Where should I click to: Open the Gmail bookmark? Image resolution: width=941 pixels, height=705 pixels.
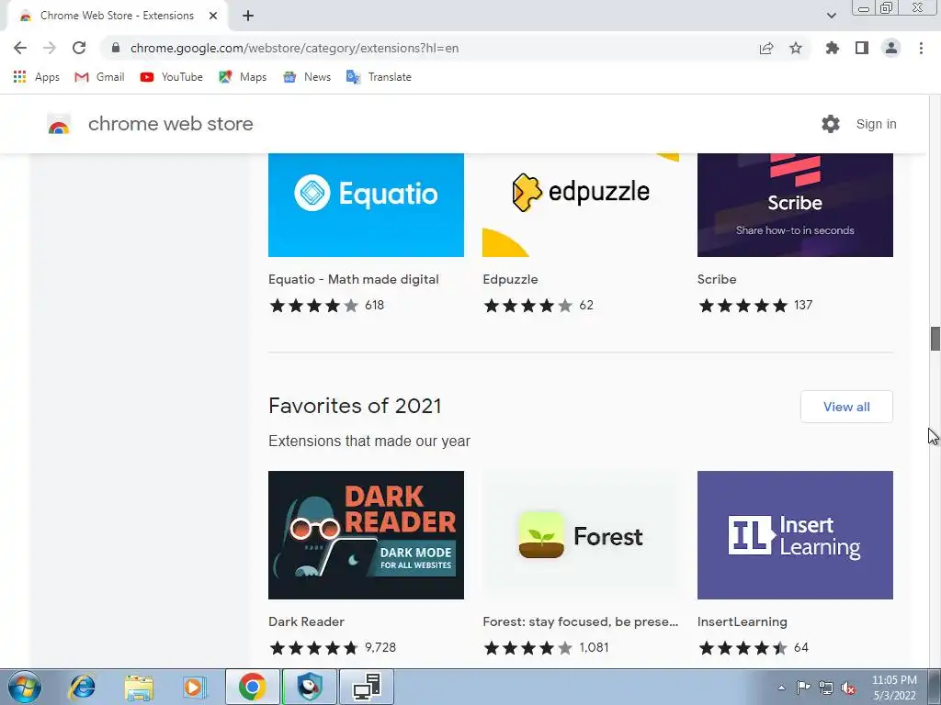click(x=99, y=77)
